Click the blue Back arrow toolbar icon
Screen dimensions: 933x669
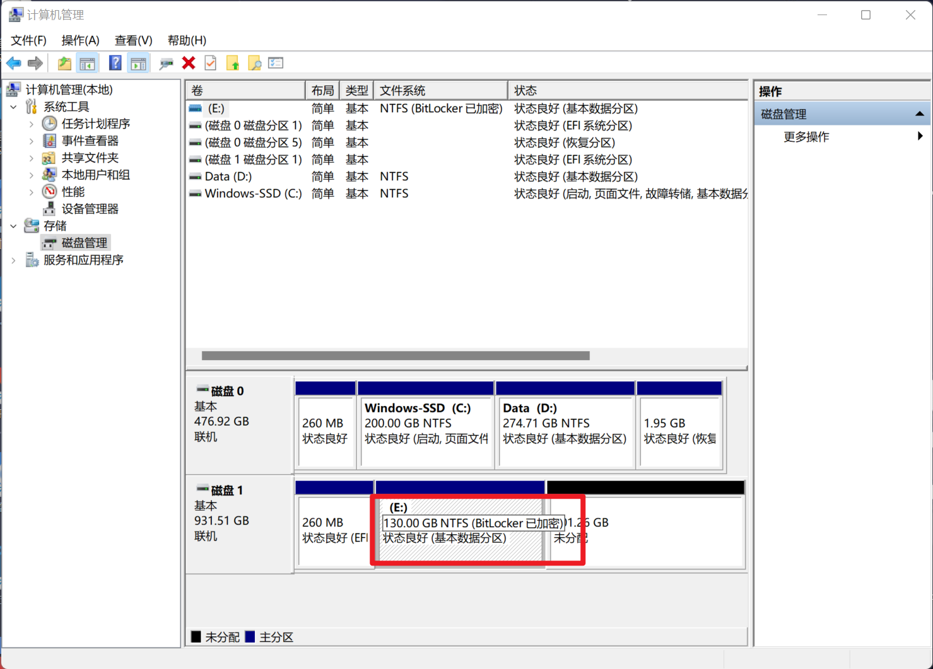point(14,63)
